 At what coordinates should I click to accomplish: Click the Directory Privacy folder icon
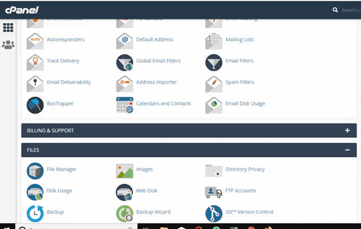(x=214, y=171)
